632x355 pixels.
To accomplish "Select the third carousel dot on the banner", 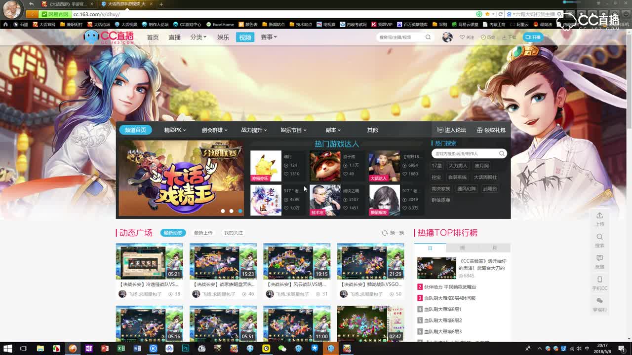I will click(240, 211).
